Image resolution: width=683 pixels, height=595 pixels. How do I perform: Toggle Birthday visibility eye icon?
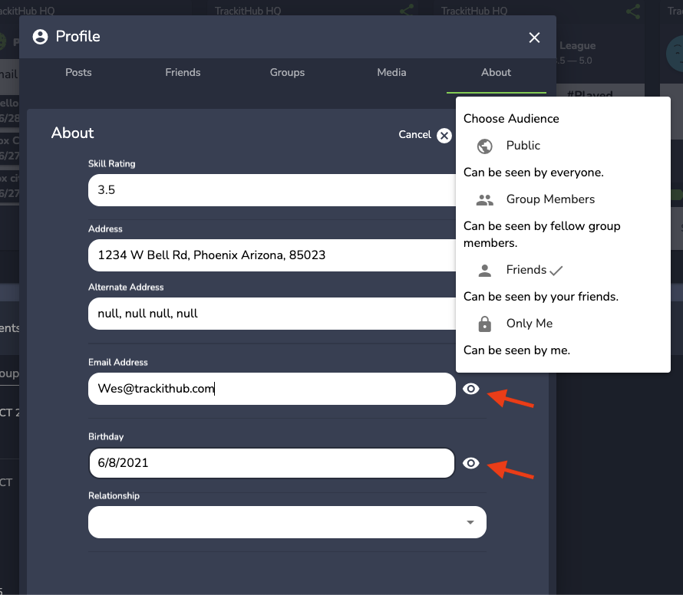(471, 463)
